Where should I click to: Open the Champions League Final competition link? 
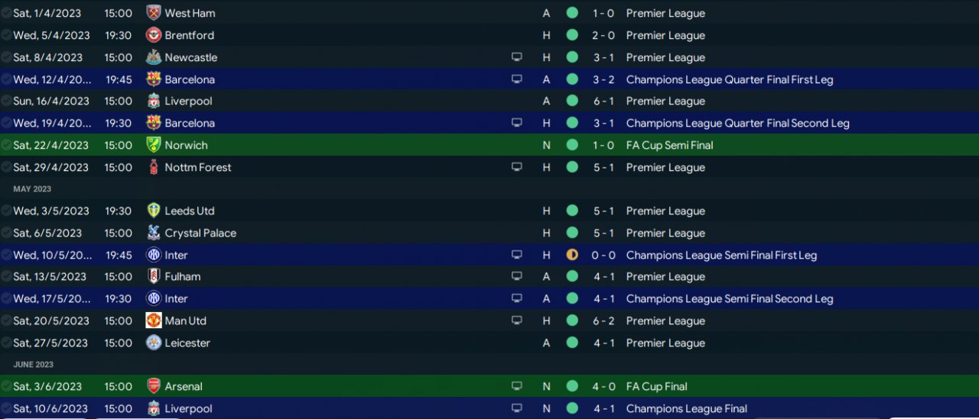686,408
